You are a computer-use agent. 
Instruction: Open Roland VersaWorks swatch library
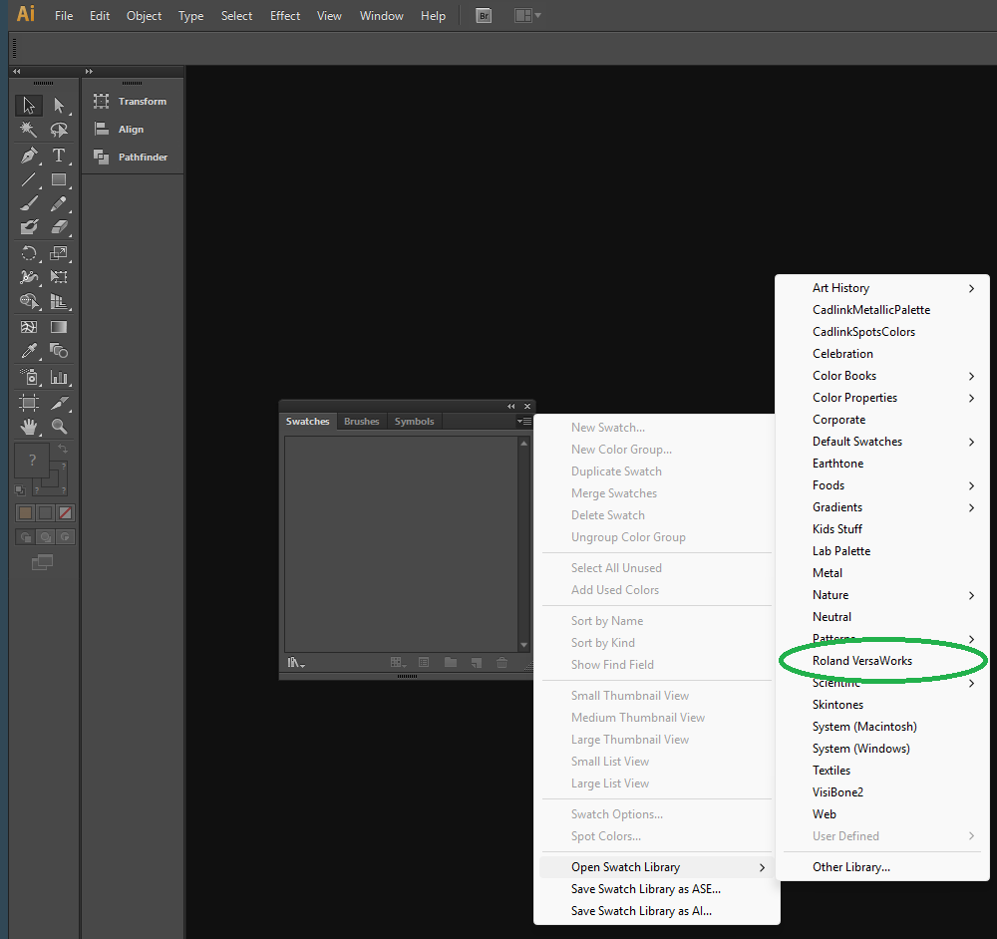[861, 661]
